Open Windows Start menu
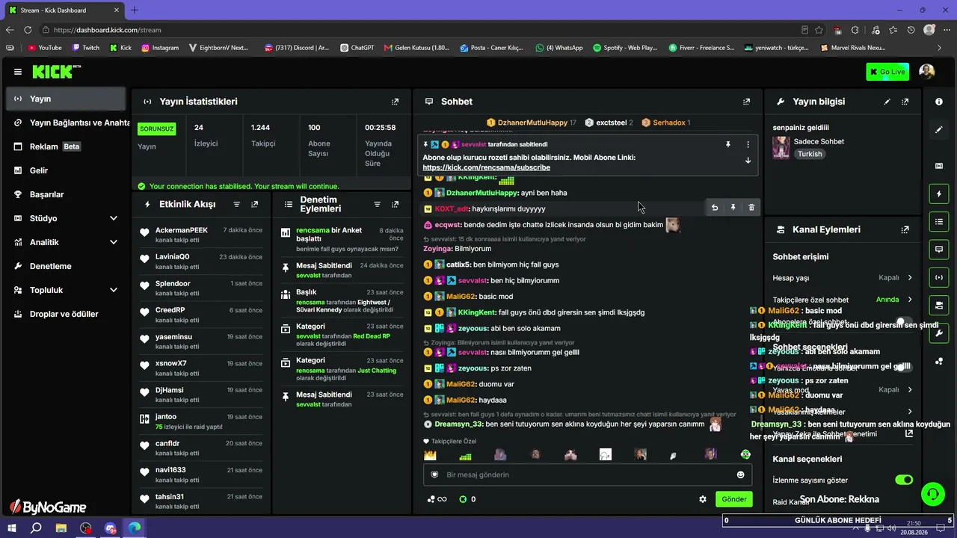The height and width of the screenshot is (538, 957). [x=13, y=528]
